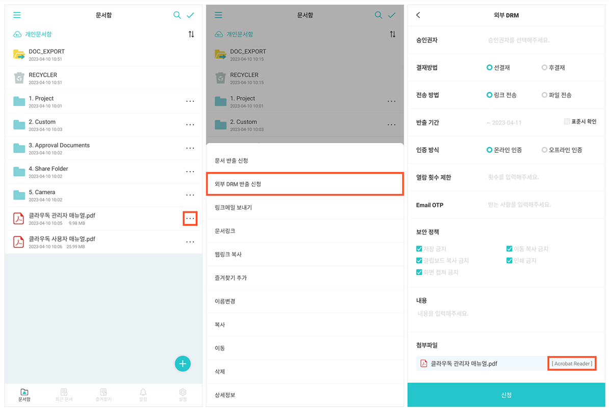Open 상세정보 from the context menu
Screen dimensions: 609x410
point(305,395)
